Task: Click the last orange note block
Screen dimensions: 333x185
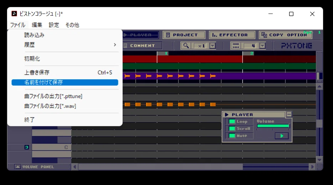Action: [213, 104]
